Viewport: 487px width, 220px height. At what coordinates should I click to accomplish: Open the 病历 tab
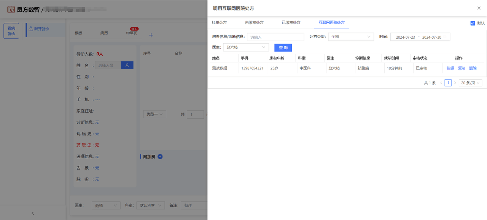tap(104, 33)
